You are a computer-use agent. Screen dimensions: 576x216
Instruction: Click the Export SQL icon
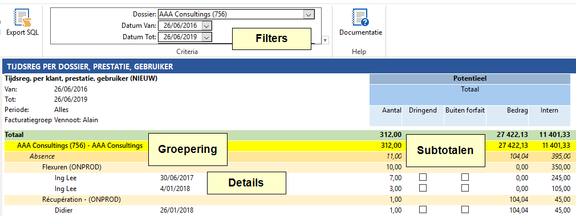pyautogui.click(x=22, y=18)
